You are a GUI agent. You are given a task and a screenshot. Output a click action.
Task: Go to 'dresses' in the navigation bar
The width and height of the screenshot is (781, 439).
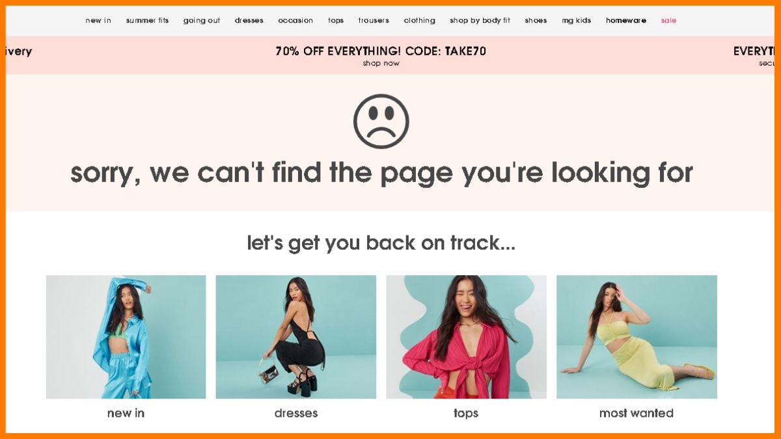[249, 21]
